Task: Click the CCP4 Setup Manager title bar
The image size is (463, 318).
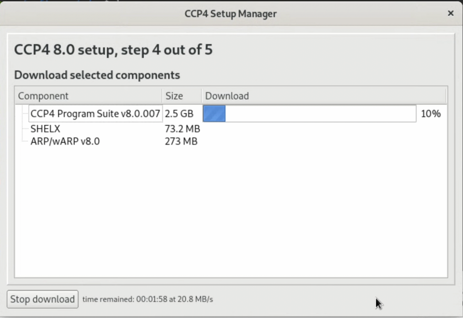Action: click(230, 13)
